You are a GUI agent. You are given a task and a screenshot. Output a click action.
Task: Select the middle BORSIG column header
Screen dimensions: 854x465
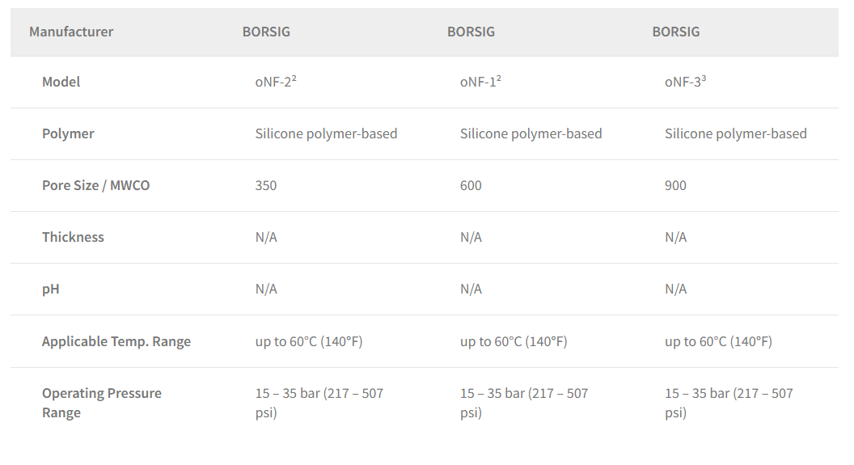point(471,32)
